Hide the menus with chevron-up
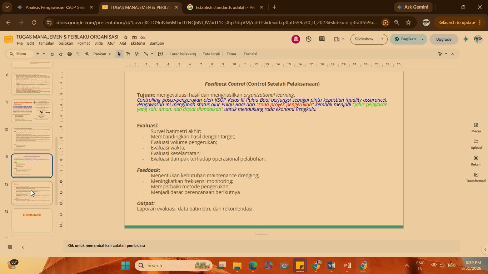488x274 pixels. click(x=453, y=54)
